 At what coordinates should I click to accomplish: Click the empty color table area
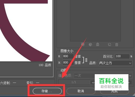(x=95, y=20)
